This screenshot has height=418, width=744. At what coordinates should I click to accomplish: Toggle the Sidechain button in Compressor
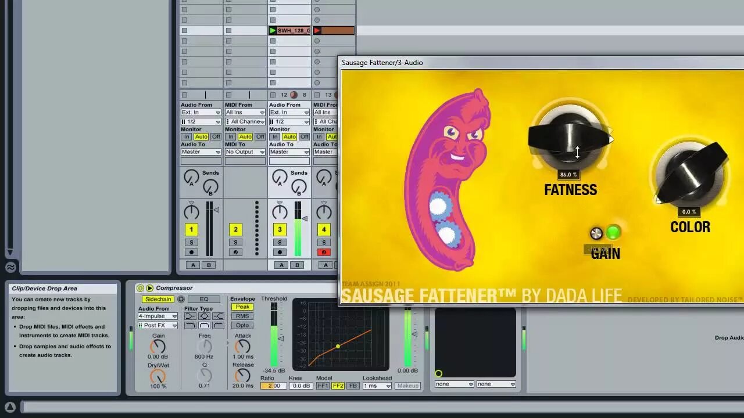(x=158, y=300)
